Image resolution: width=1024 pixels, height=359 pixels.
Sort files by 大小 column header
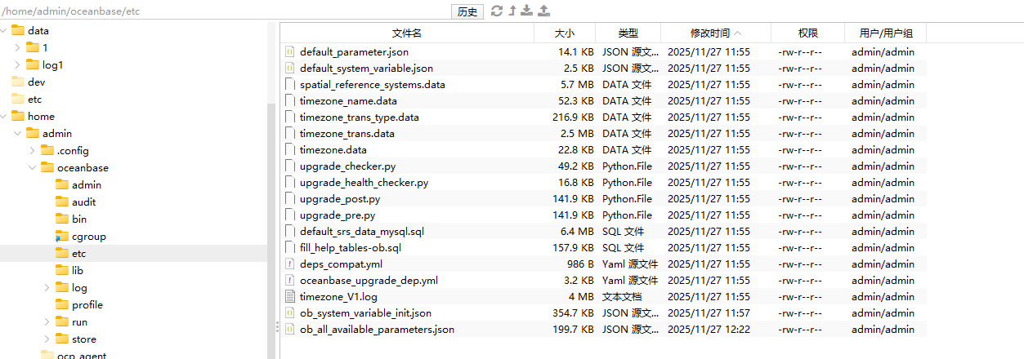point(564,33)
